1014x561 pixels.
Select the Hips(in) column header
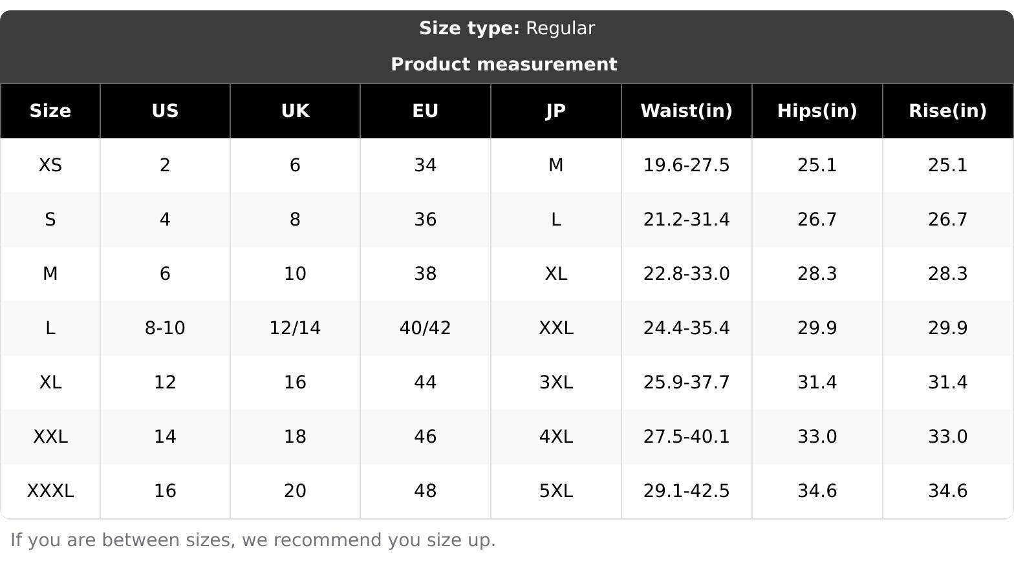(817, 111)
